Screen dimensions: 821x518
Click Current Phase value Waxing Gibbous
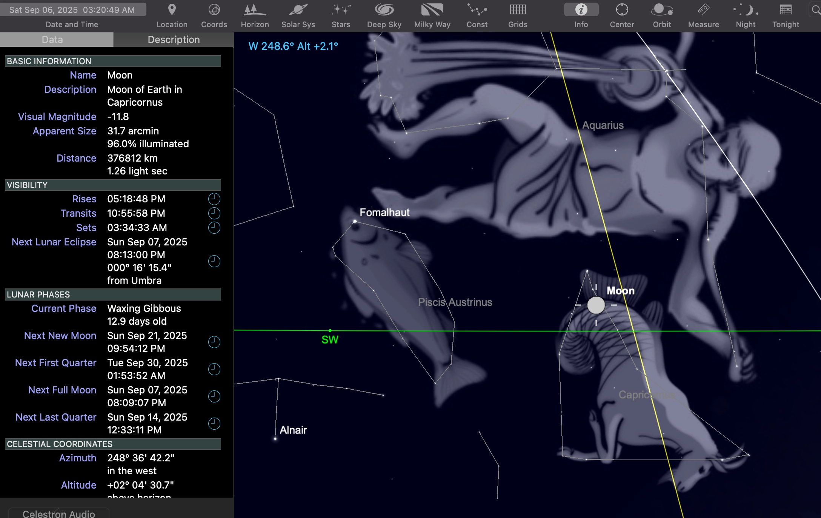144,308
